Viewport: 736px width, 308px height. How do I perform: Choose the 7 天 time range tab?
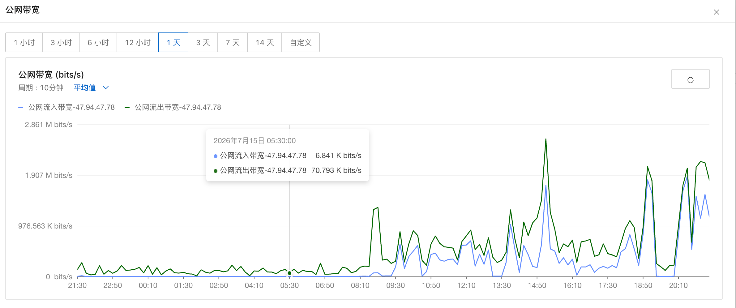click(233, 43)
